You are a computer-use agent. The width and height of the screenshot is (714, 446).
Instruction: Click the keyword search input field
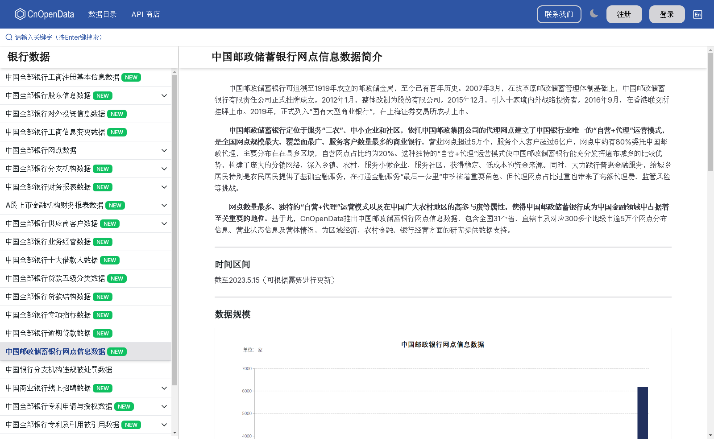(x=58, y=37)
